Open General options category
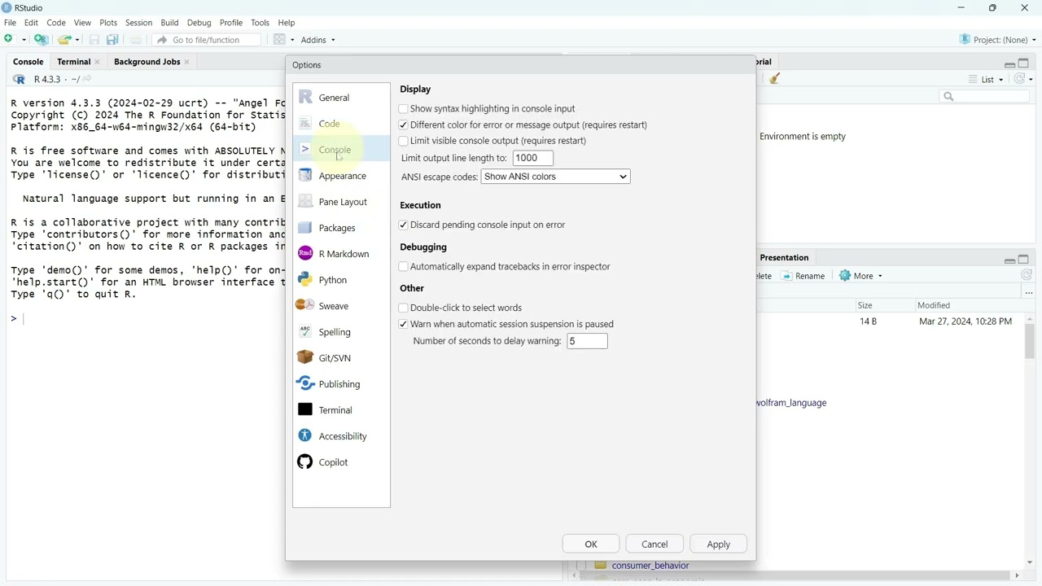The height and width of the screenshot is (586, 1042). point(342,98)
